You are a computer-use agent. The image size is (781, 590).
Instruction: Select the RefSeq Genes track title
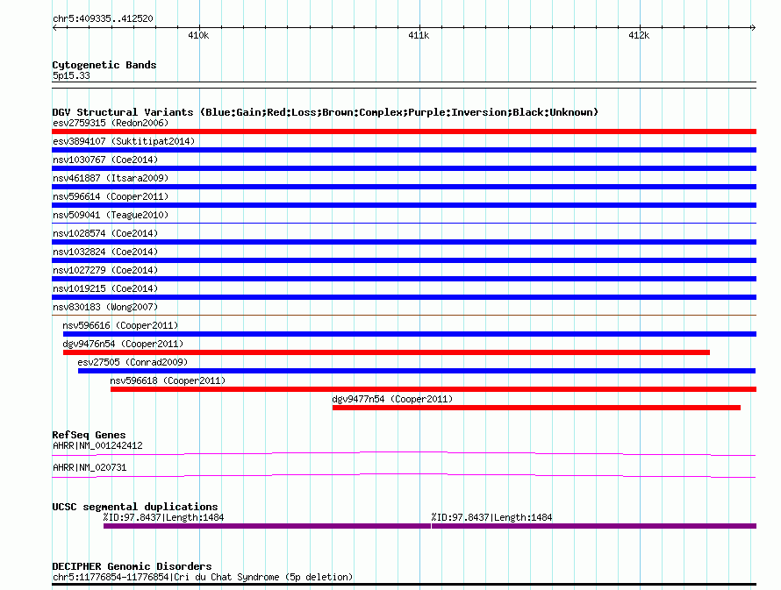89,435
